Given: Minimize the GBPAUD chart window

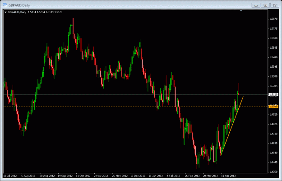Looking at the screenshot, I should [256, 5].
